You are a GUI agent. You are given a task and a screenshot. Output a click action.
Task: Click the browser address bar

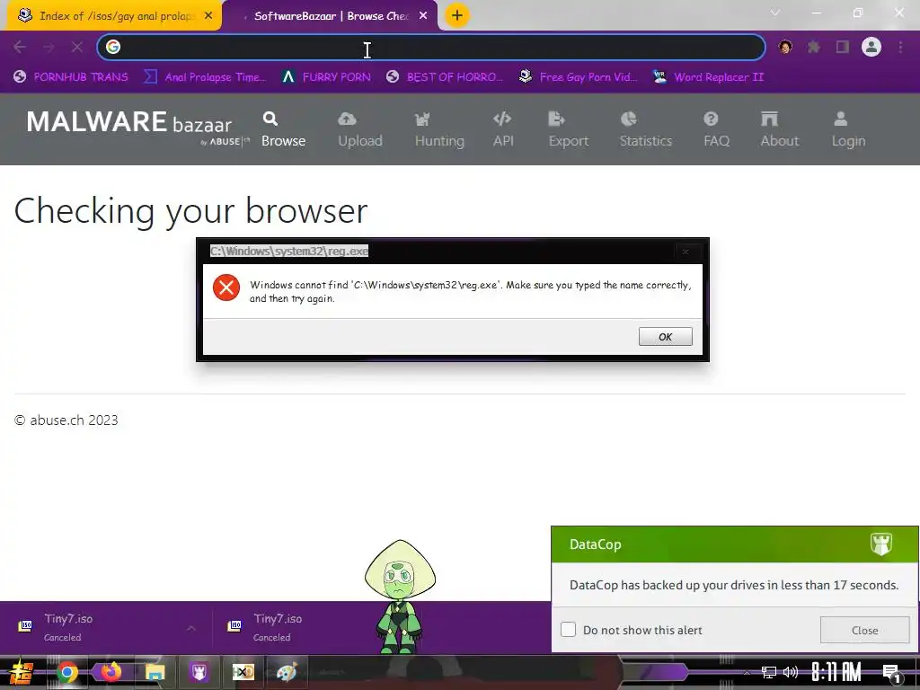point(431,47)
